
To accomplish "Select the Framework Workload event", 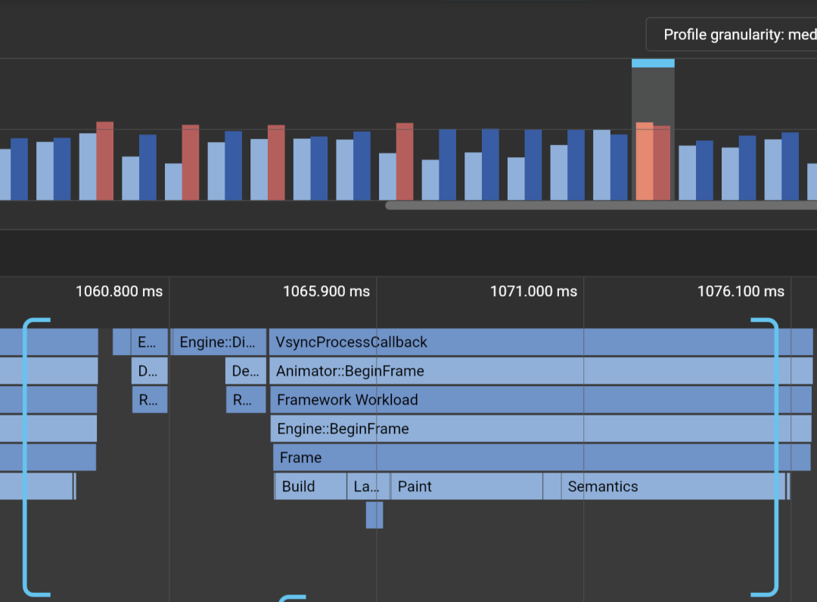I will [x=540, y=400].
